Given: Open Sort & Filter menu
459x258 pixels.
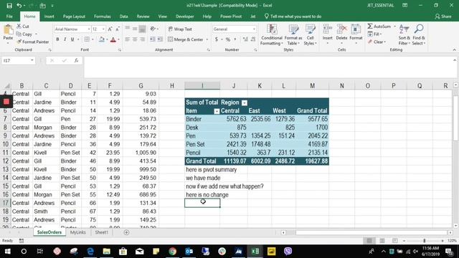Looking at the screenshot, I should [x=404, y=35].
